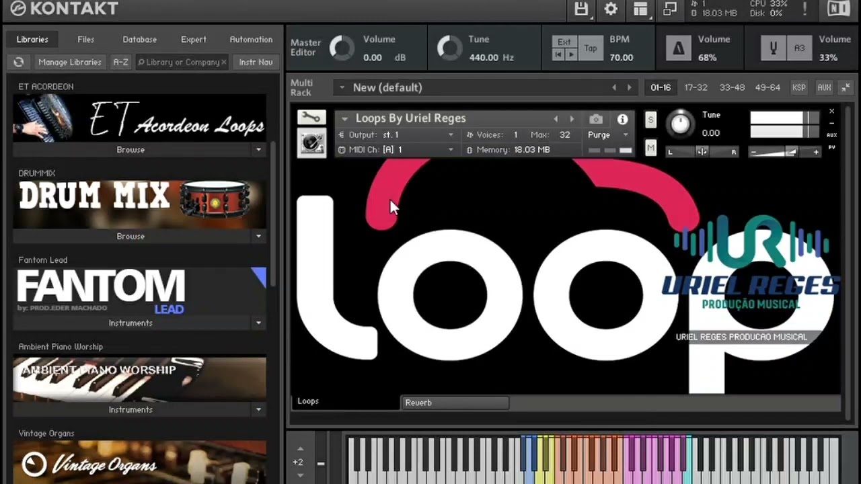Click the Native Instruments NI logo
Image resolution: width=861 pixels, height=484 pixels.
tap(838, 9)
